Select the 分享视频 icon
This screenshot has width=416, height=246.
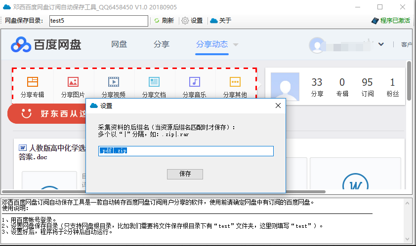click(x=114, y=82)
